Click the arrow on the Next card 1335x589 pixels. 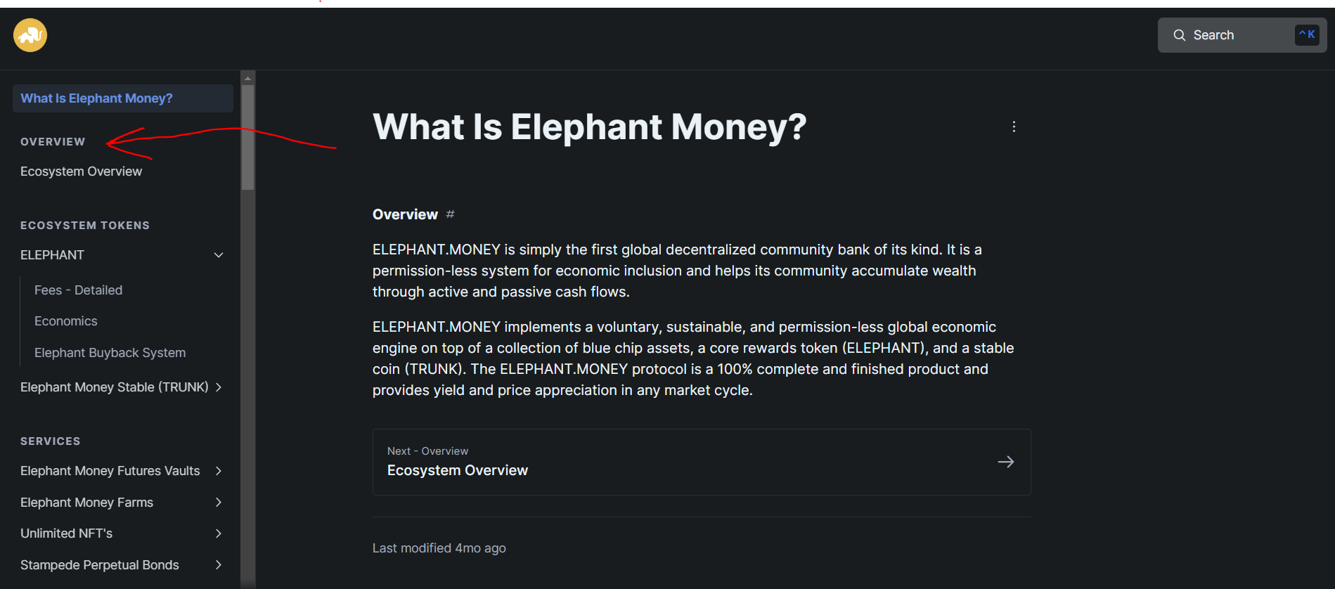click(1006, 462)
